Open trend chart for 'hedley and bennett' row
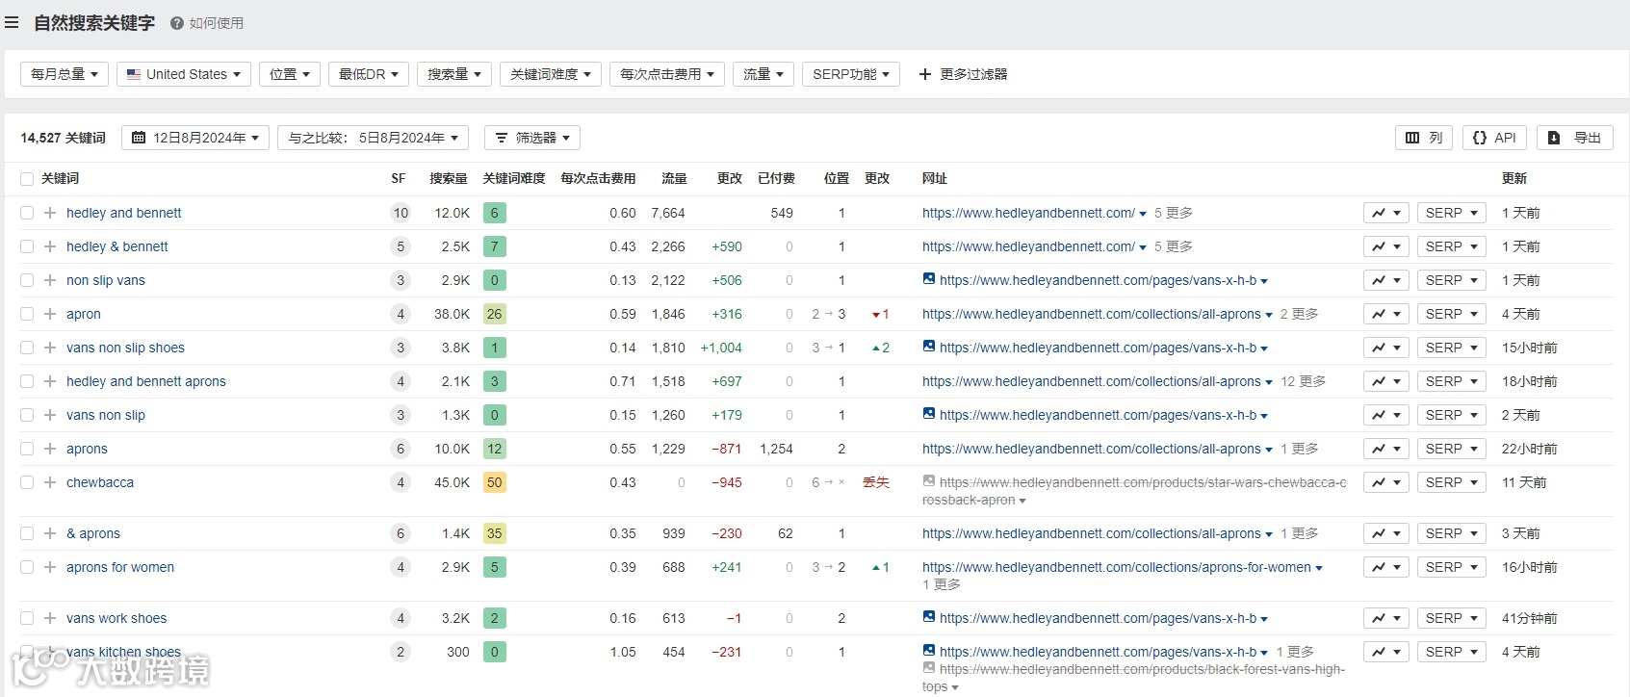Image resolution: width=1630 pixels, height=697 pixels. click(x=1386, y=213)
